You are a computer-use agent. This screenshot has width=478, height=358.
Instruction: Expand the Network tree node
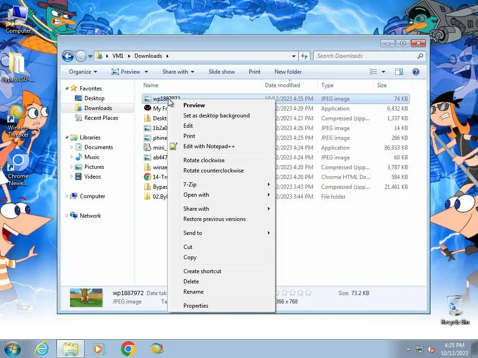67,215
